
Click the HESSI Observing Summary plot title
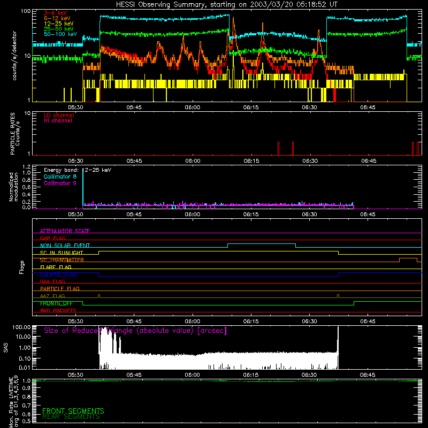[x=226, y=5]
